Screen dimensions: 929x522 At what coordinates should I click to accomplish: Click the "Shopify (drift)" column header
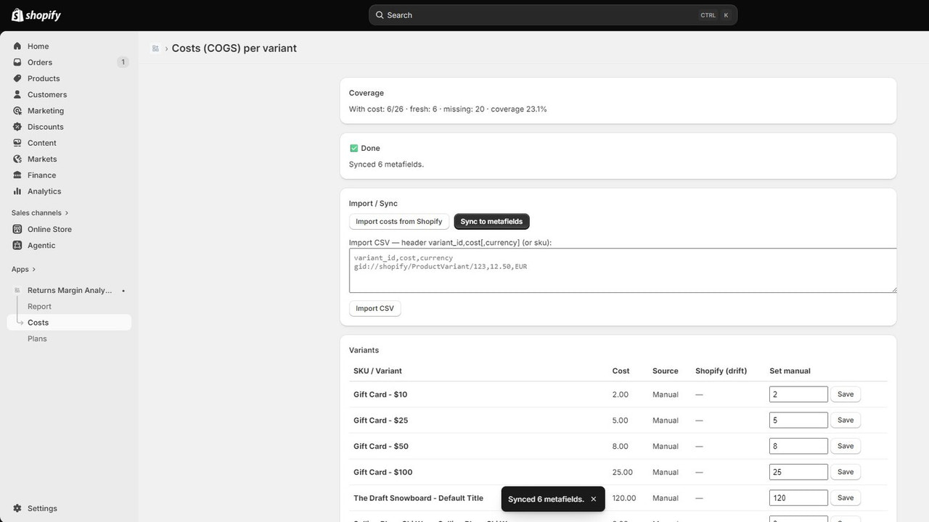[721, 370]
